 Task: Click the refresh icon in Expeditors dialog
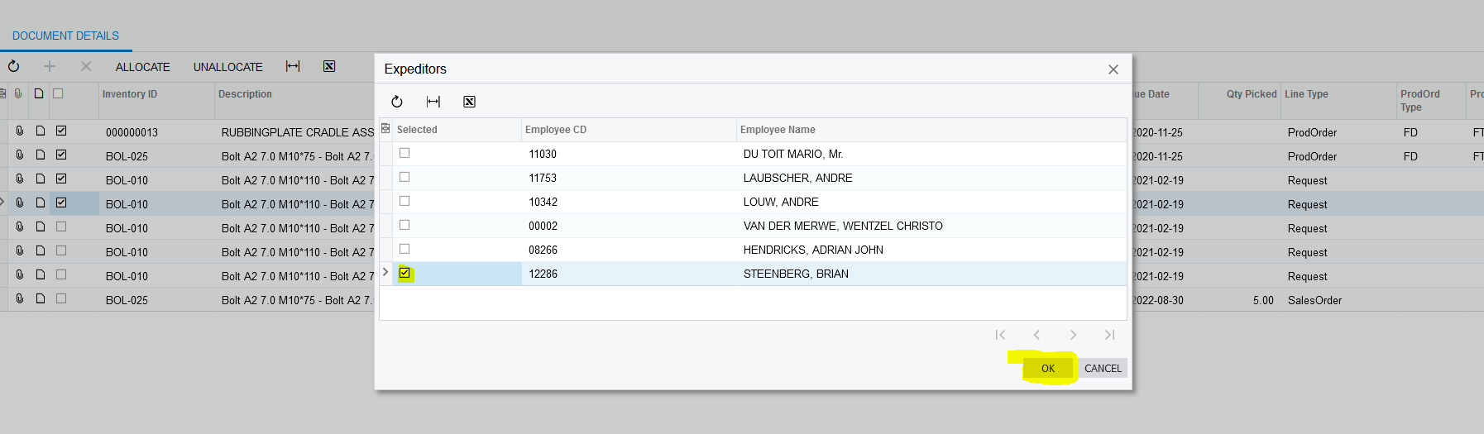coord(397,102)
